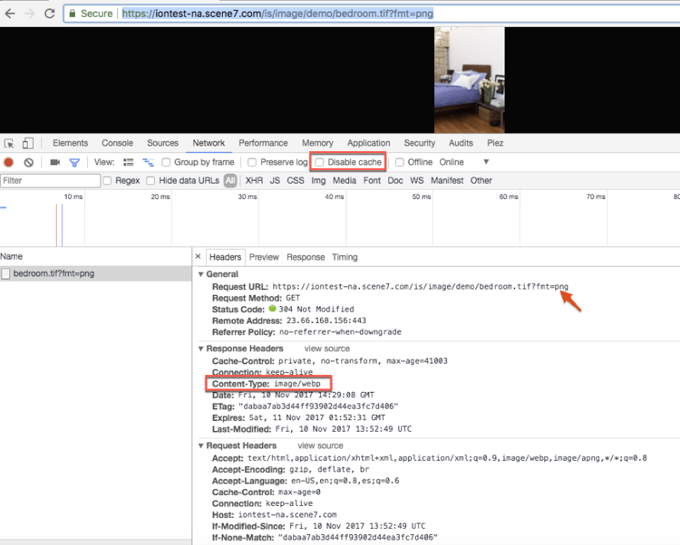Filter requests by Img type

point(318,180)
